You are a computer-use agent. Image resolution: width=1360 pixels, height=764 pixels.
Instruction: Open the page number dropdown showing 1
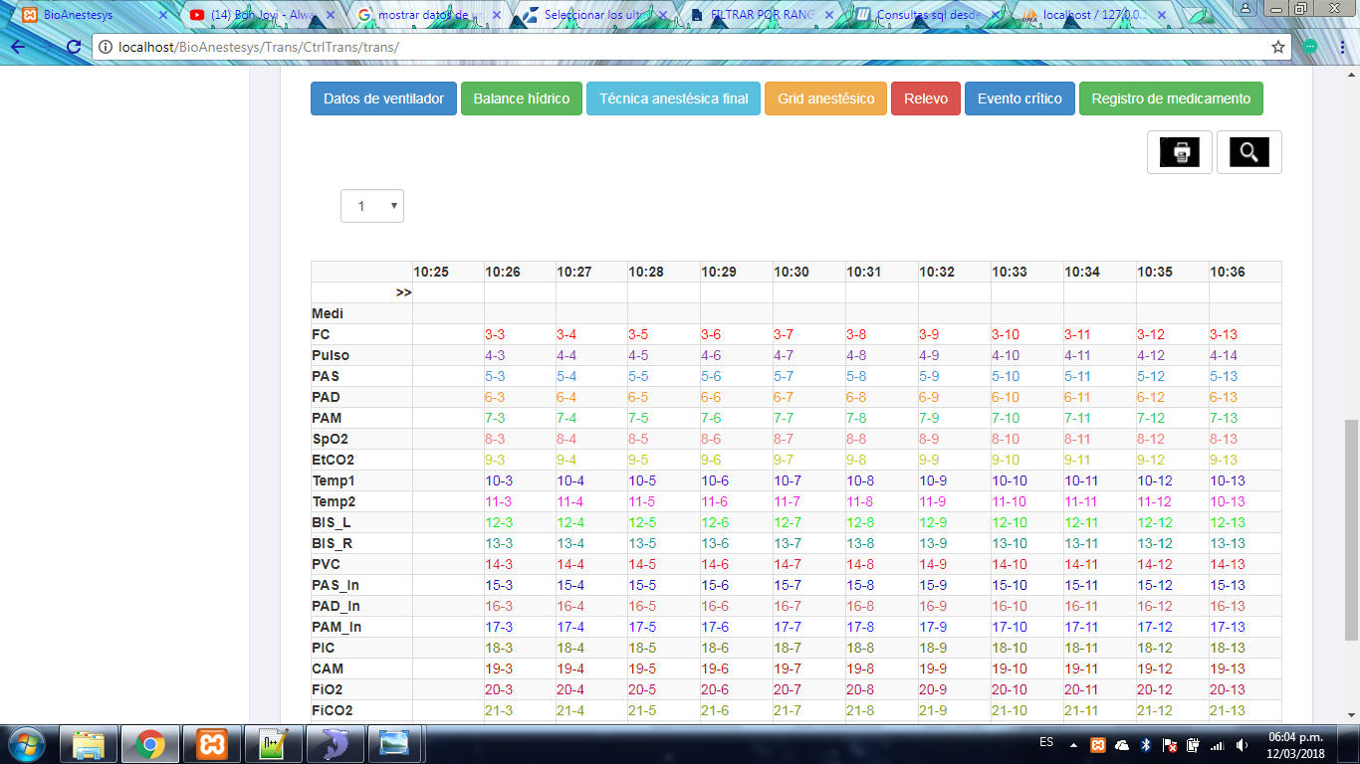pyautogui.click(x=372, y=206)
